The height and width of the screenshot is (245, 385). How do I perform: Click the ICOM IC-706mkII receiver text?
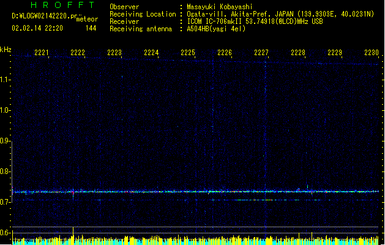(255, 21)
